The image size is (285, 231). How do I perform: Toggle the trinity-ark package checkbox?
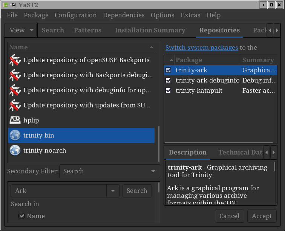(x=168, y=70)
